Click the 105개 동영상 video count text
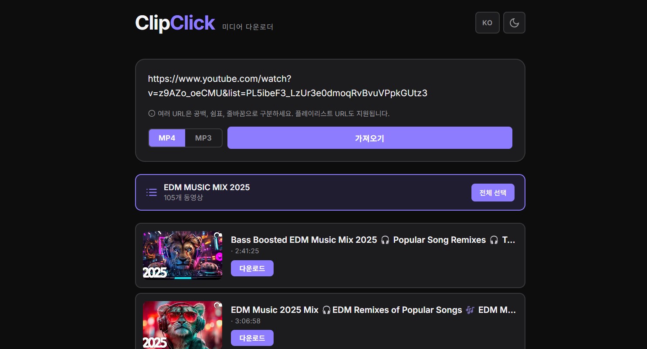 (183, 198)
